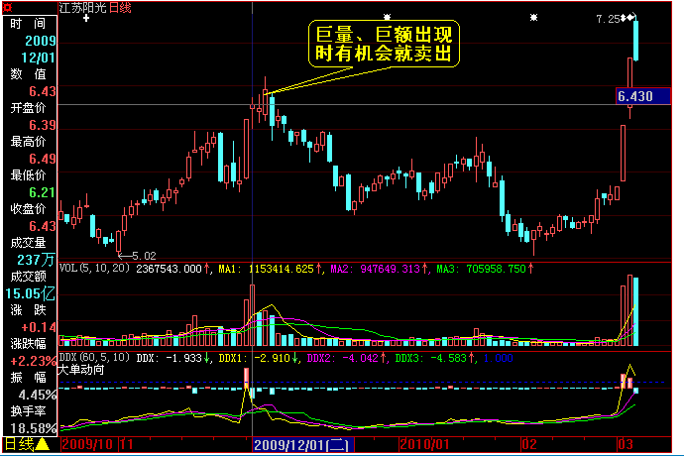Viewport: 684px width, 457px height.
Task: Click the turnover amount 15.05亿
Action: pos(31,293)
